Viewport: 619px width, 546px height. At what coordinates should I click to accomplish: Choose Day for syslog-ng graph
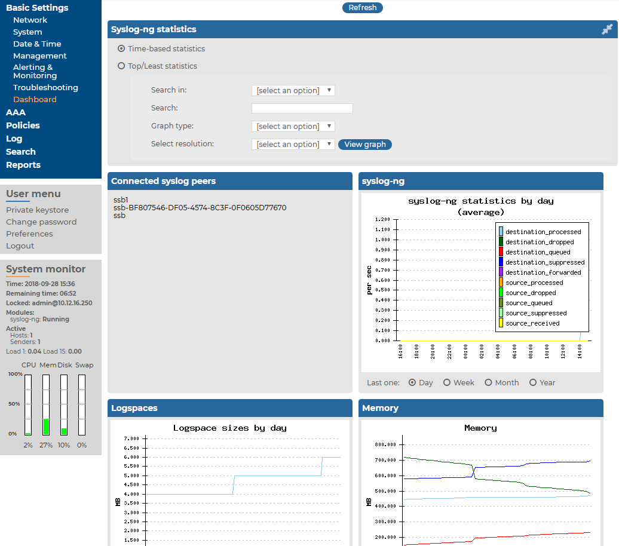(x=412, y=382)
